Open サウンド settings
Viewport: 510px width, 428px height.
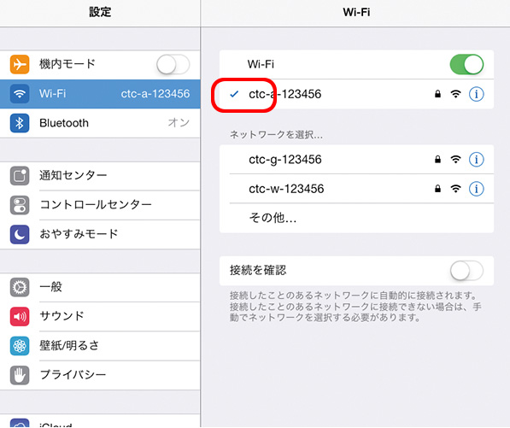(x=100, y=316)
